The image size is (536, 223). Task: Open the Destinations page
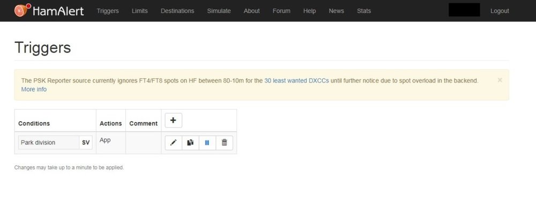click(x=177, y=11)
